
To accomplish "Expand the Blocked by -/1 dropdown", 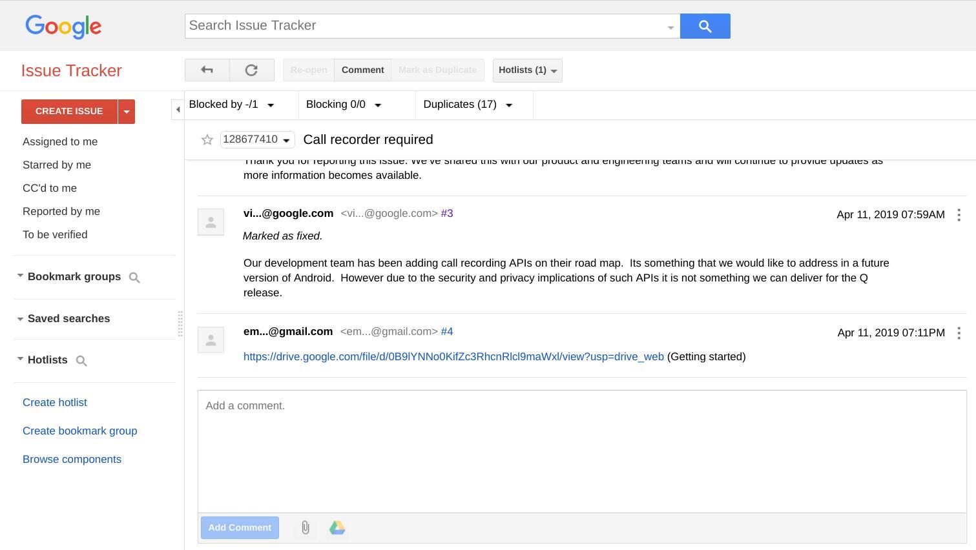I will 232,105.
